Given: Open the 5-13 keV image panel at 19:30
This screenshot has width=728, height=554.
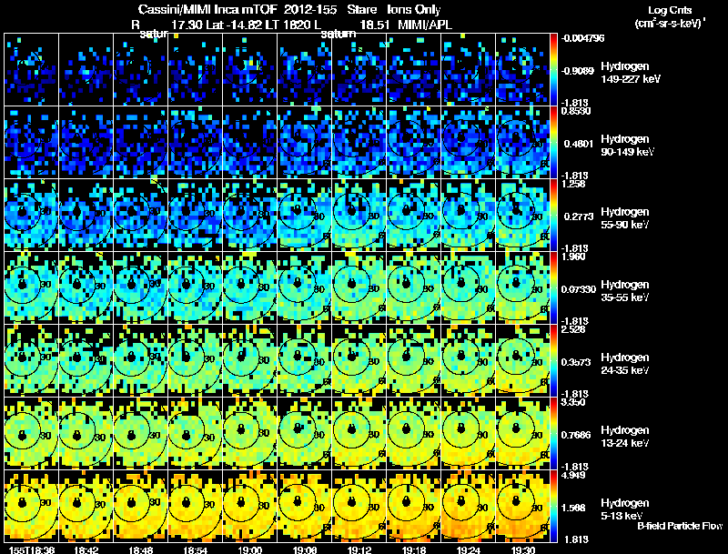Looking at the screenshot, I should tap(522, 506).
